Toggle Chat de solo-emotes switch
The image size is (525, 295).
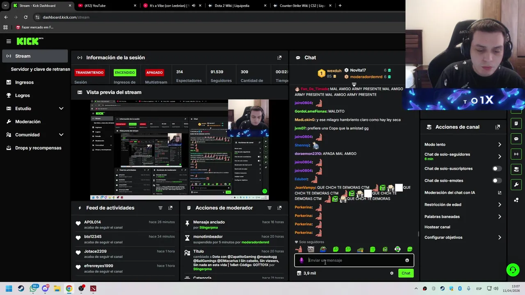click(x=497, y=181)
